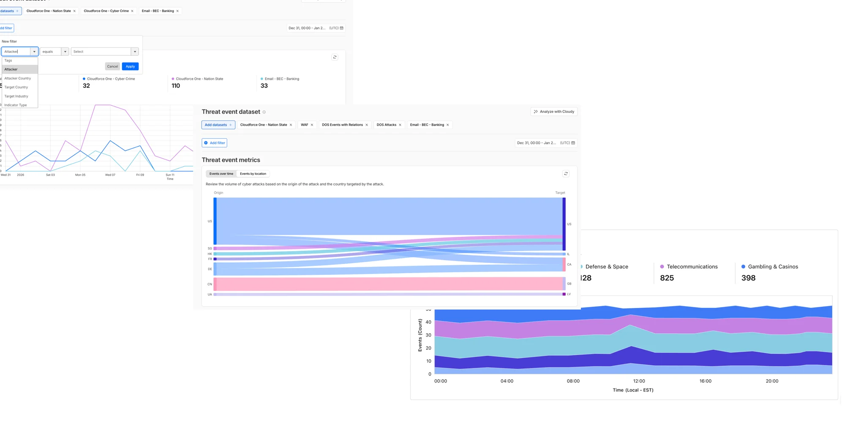
Task: Cancel the new filter
Action: pyautogui.click(x=112, y=66)
